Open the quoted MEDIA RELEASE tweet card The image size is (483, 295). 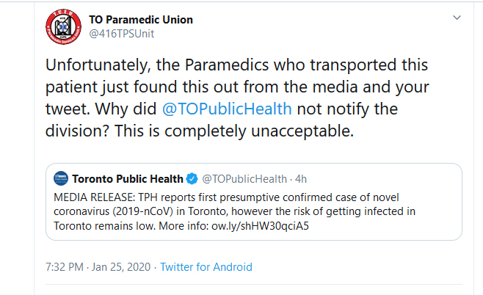[254, 202]
